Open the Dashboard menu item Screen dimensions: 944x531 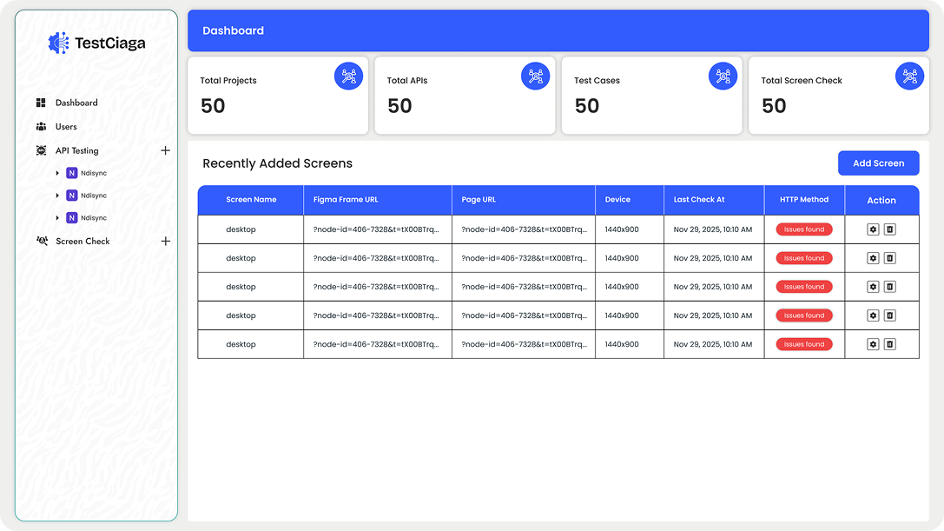[x=76, y=103]
